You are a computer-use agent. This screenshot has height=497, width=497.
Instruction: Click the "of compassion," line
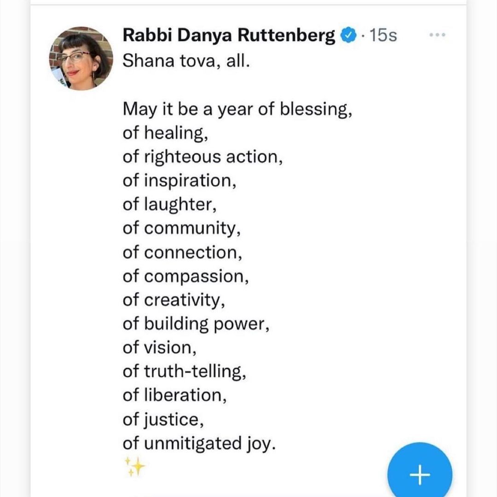click(185, 277)
